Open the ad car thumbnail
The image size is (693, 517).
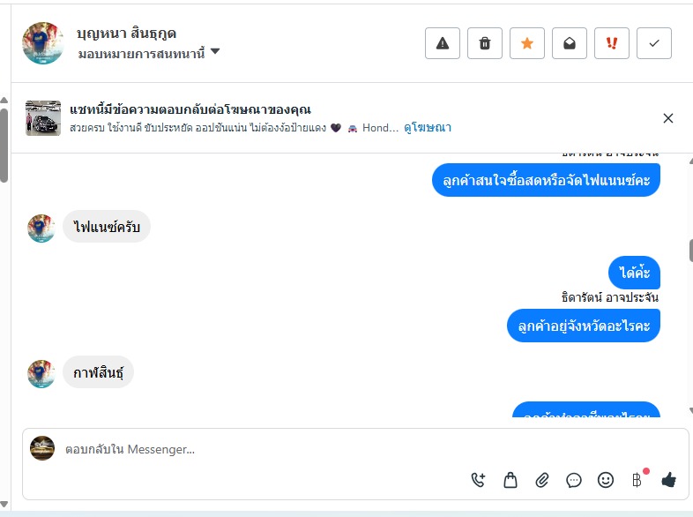pyautogui.click(x=43, y=118)
